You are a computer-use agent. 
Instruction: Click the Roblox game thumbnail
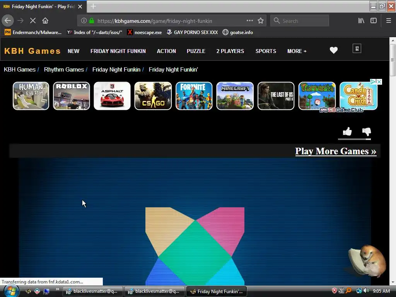72,96
